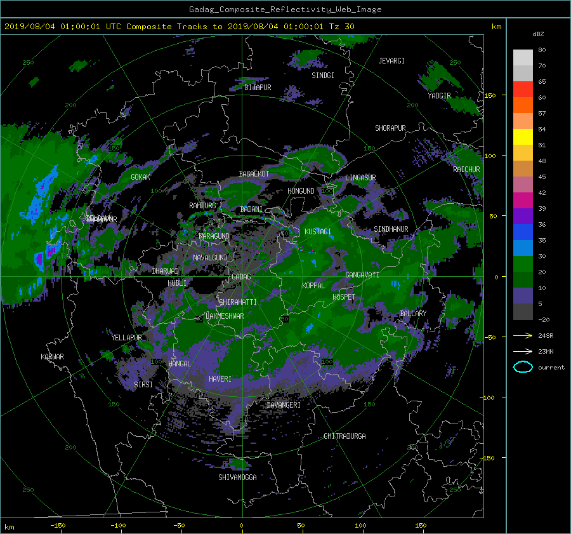Image resolution: width=571 pixels, height=534 pixels.
Task: Pick the light blue 35 dBZ legend swatch
Action: (523, 248)
